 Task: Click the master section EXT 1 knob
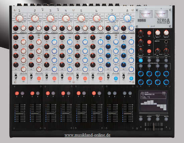click(141, 33)
